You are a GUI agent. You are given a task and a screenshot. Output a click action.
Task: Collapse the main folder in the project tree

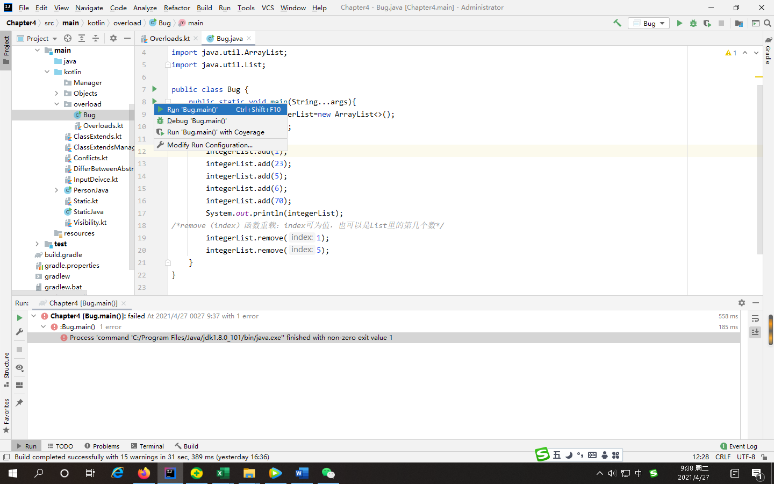click(37, 51)
